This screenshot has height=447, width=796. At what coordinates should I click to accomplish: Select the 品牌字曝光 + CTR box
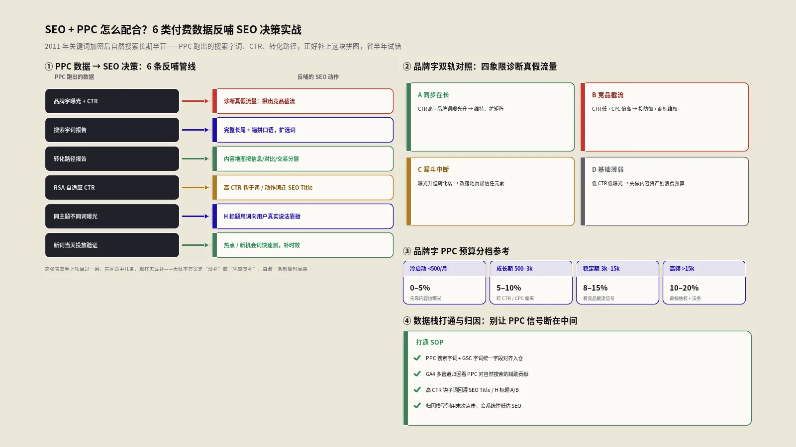click(112, 101)
